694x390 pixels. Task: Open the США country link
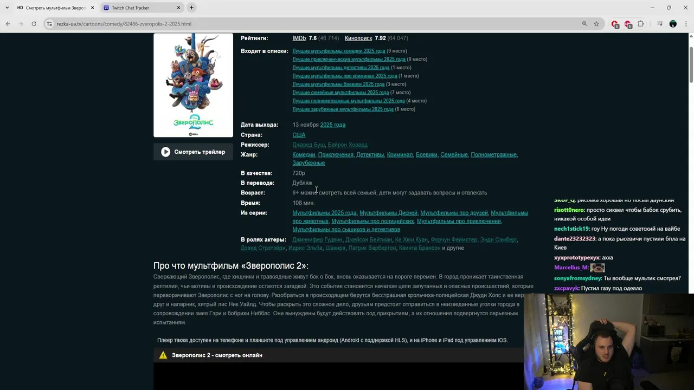pyautogui.click(x=299, y=135)
